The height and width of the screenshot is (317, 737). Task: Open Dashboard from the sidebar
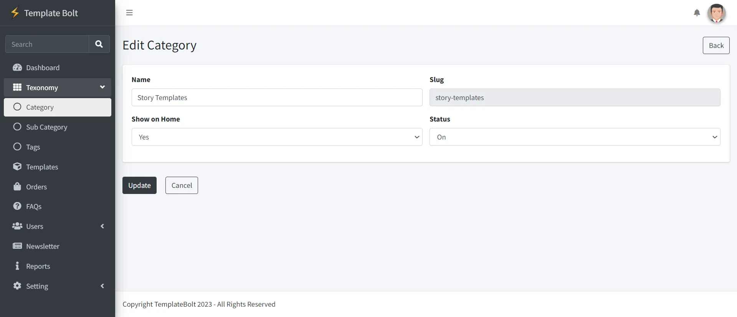point(43,68)
